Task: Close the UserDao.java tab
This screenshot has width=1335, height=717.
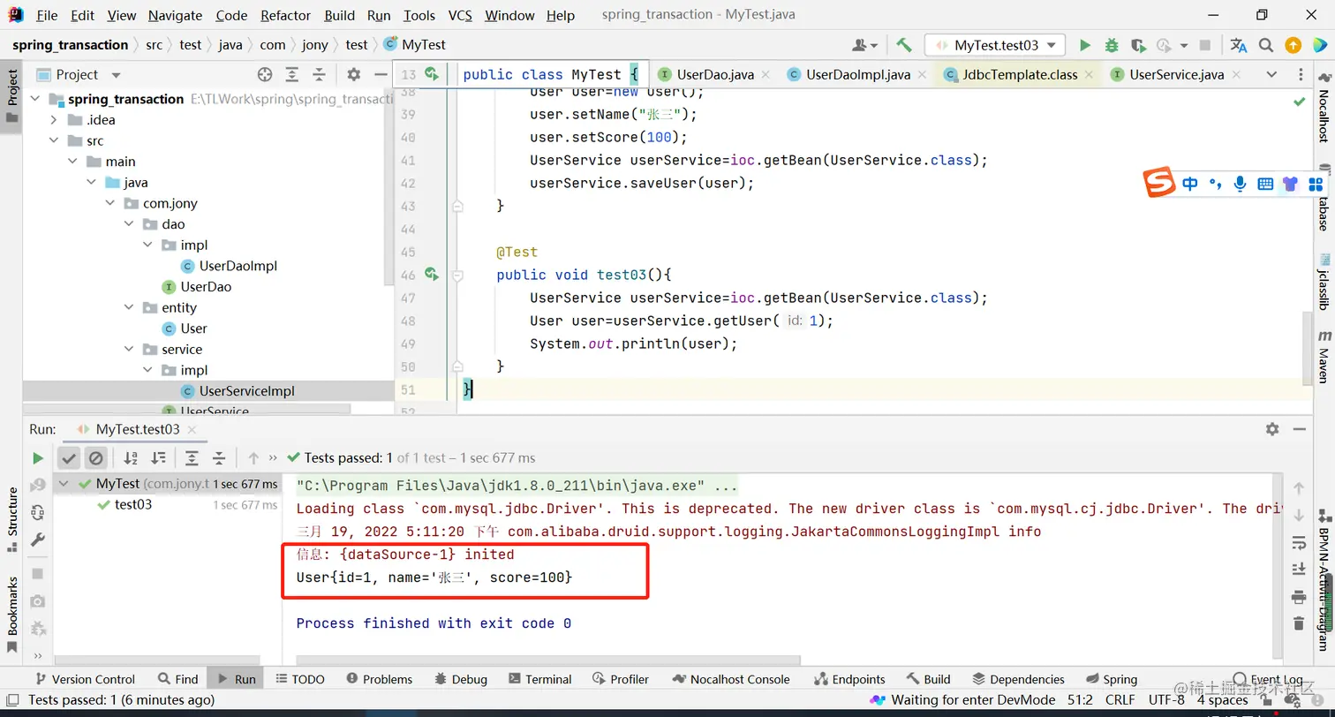Action: [x=765, y=75]
